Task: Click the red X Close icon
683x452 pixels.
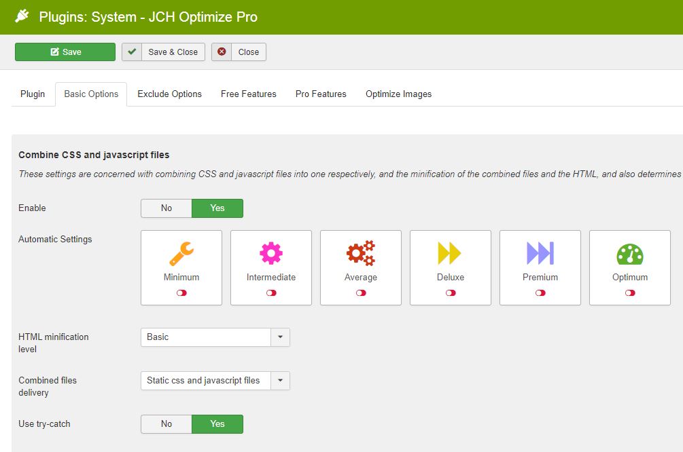Action: click(x=222, y=52)
